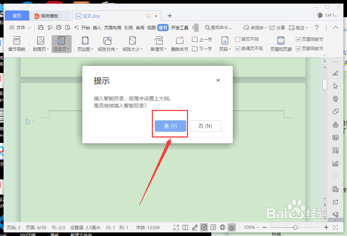
Task: Enable eye protection mode in status bar
Action: (231, 227)
